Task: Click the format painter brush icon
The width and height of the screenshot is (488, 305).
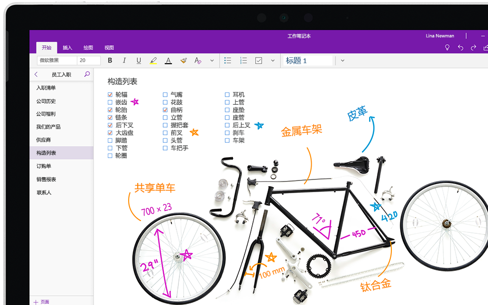Action: [184, 60]
